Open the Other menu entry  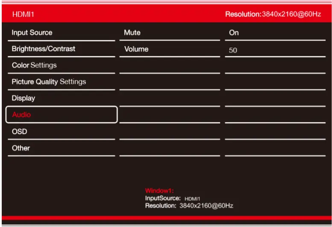(62, 148)
